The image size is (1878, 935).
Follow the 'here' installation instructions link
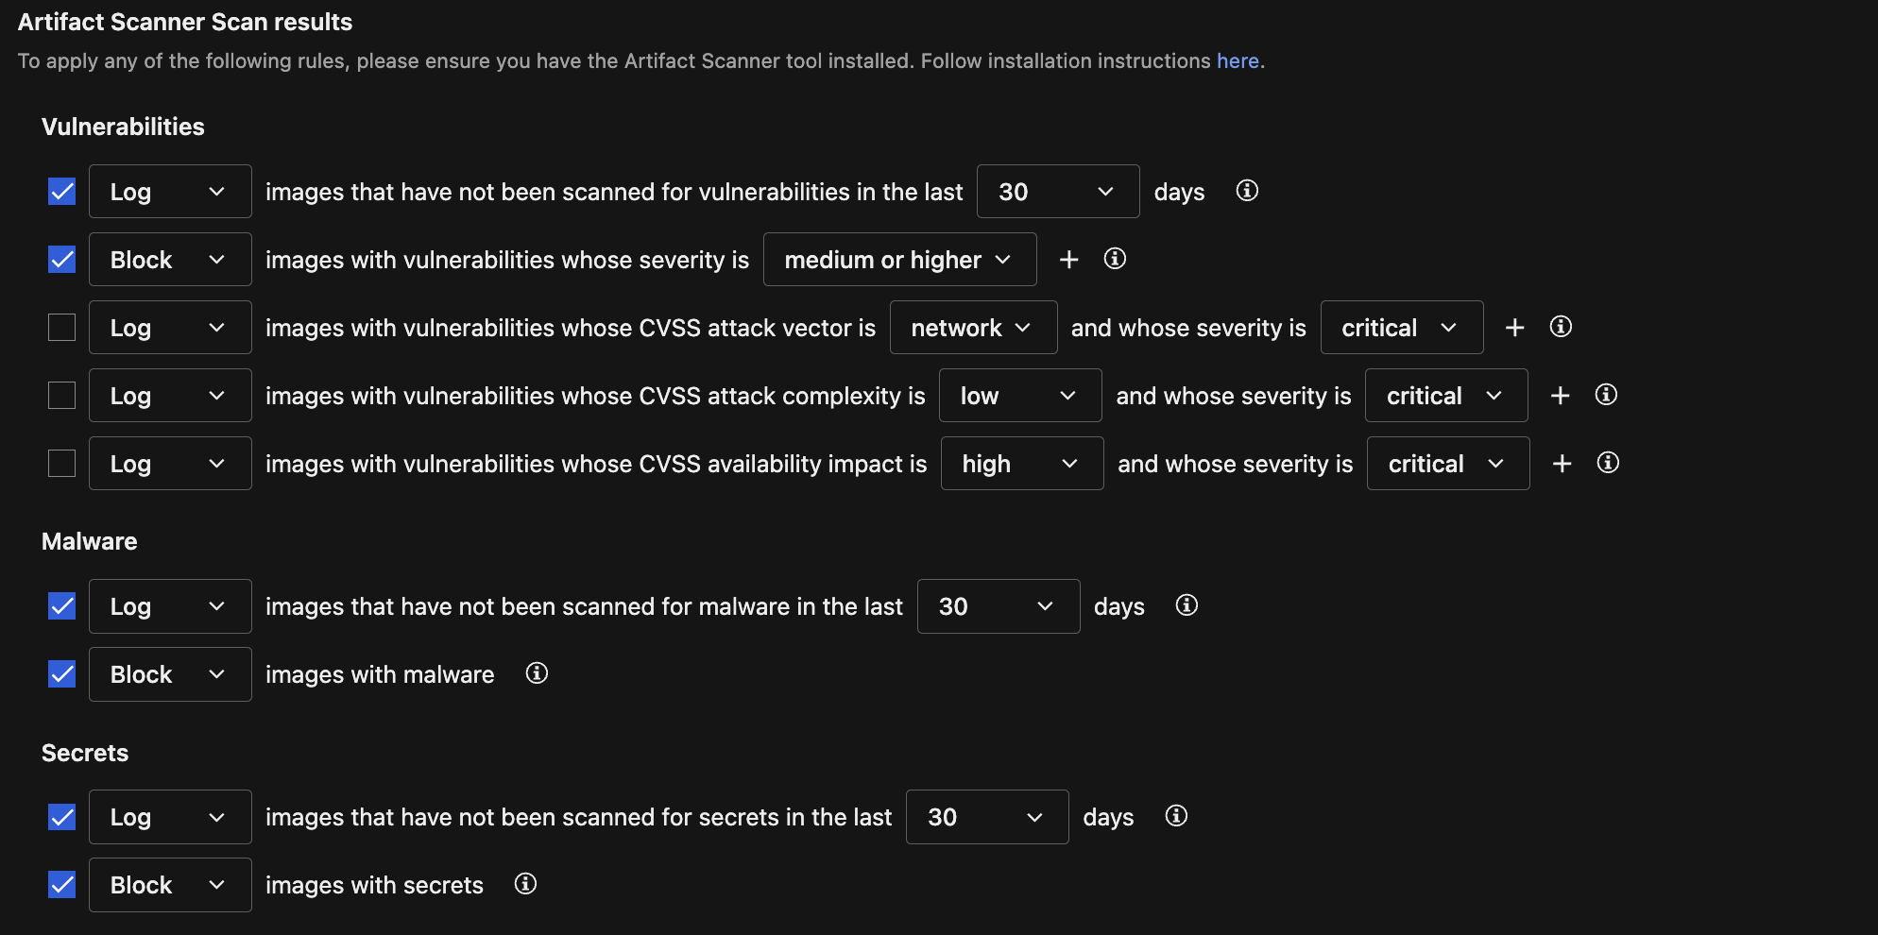click(x=1238, y=60)
